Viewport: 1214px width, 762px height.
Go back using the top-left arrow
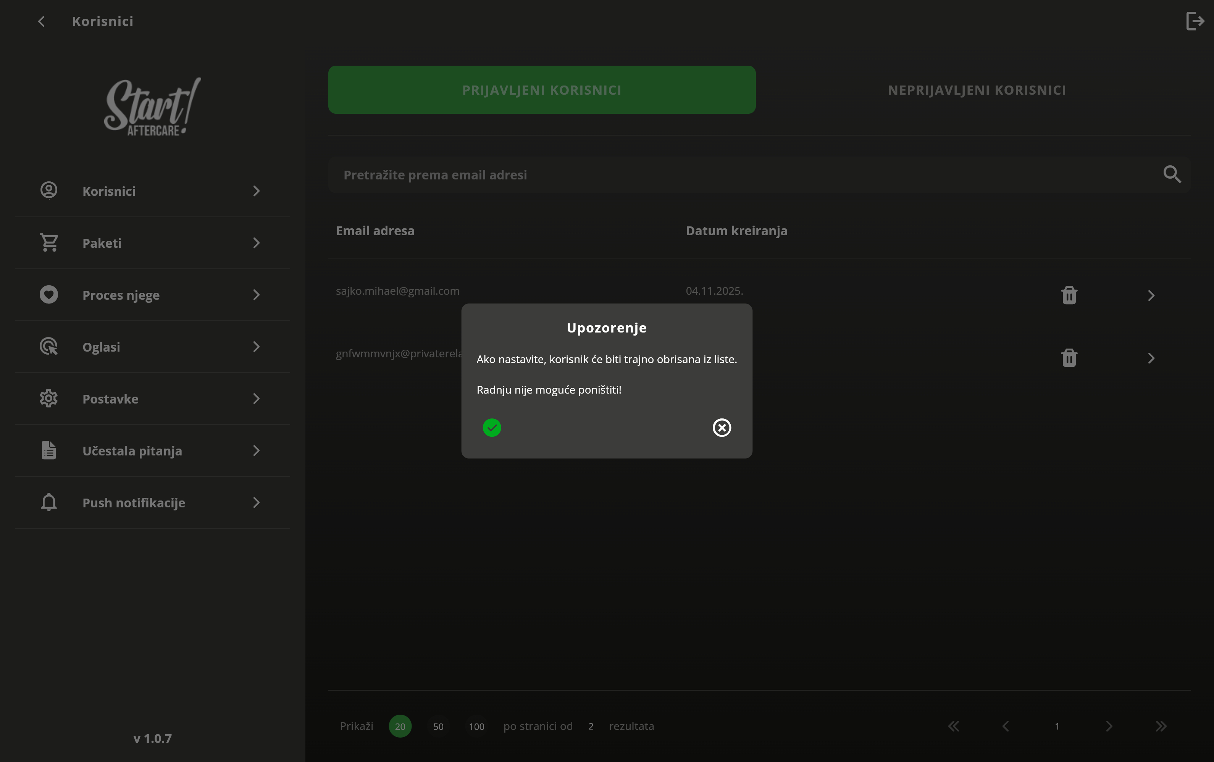click(42, 21)
